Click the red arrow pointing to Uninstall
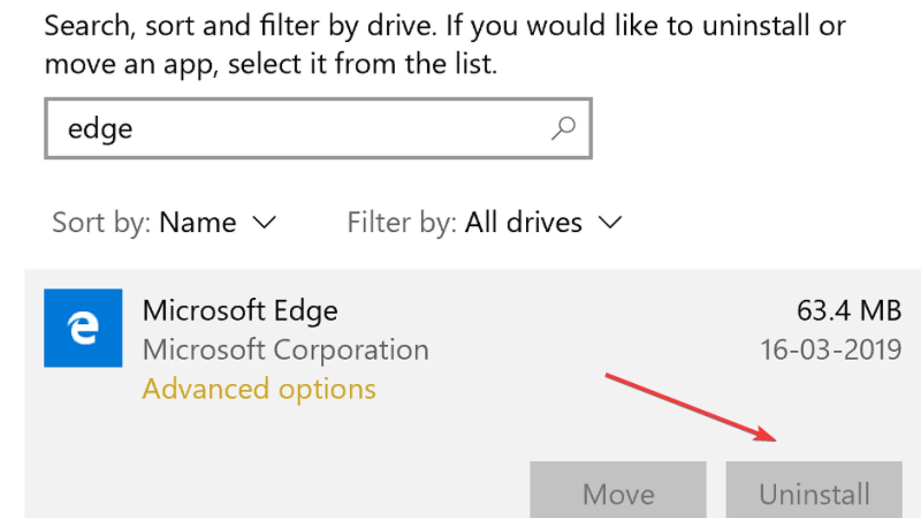This screenshot has width=921, height=518. pyautogui.click(x=691, y=407)
